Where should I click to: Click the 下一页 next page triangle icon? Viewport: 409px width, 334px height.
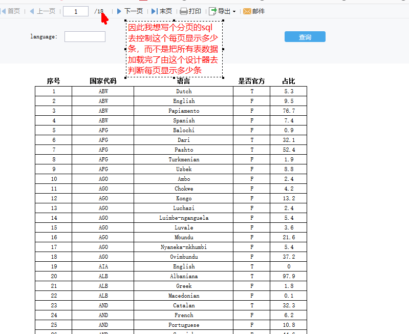click(x=119, y=11)
